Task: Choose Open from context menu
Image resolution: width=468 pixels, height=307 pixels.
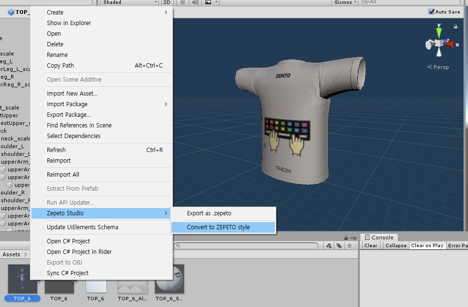Action: point(101,34)
